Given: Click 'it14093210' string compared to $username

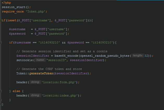Looking at the screenshot, I should pyautogui.click(x=49, y=42).
